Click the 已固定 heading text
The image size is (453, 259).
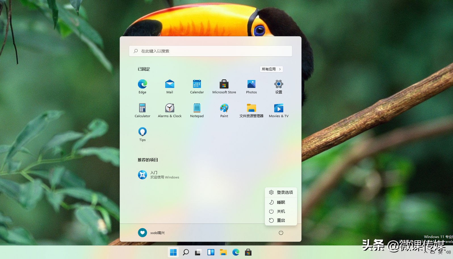(x=144, y=69)
